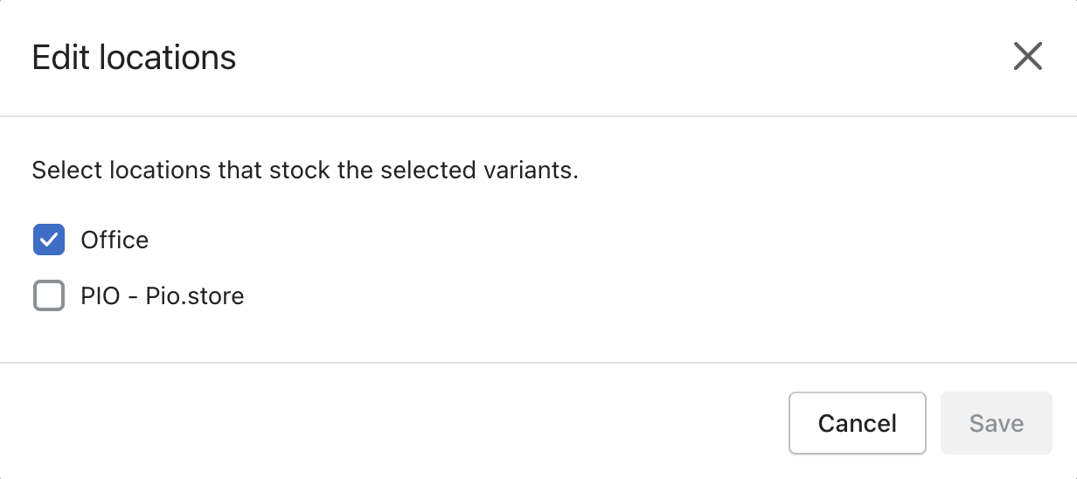Deselect the blue checked Office box
Viewport: 1077px width, 479px height.
coord(49,239)
